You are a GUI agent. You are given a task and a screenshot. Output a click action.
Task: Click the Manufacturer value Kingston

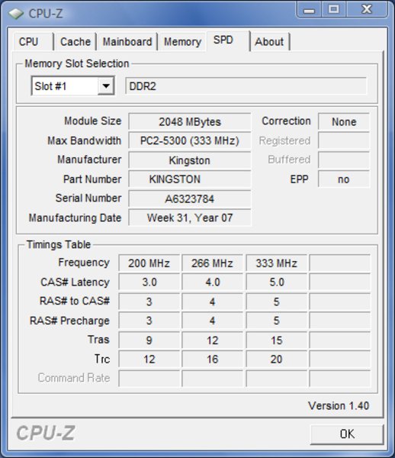click(190, 160)
